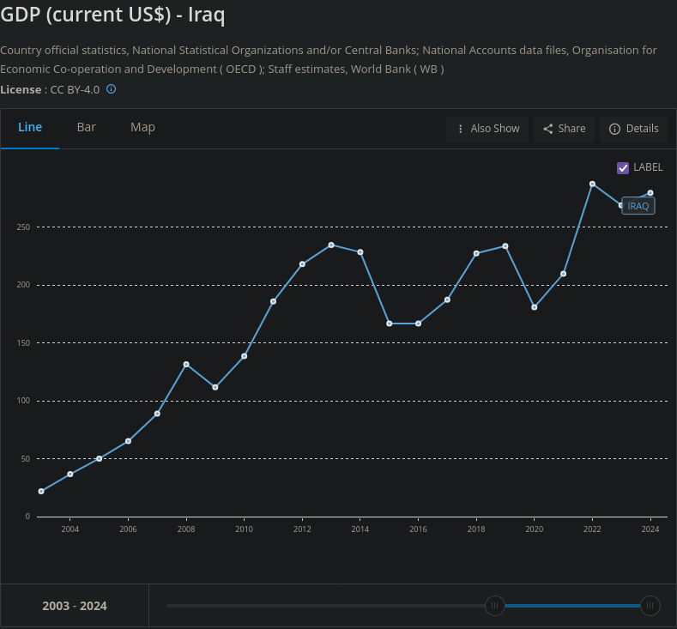The width and height of the screenshot is (677, 629).
Task: Click the license info icon
Action: coord(111,89)
